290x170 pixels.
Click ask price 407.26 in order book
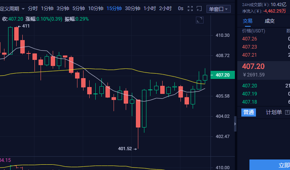pos(249,39)
